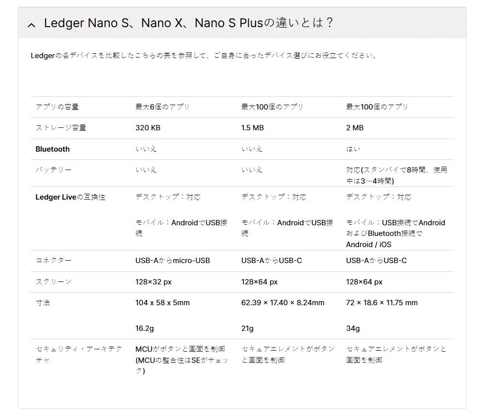The height and width of the screenshot is (420, 484).
Task: Select the "320 KB" storage value cell
Action: pos(145,128)
